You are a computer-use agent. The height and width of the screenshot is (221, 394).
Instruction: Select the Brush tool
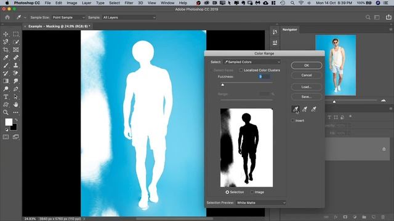pos(6,66)
